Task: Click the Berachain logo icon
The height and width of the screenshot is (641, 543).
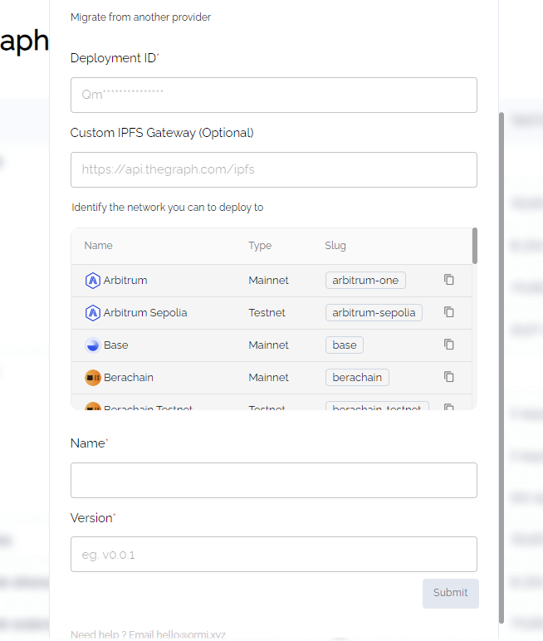Action: 93,377
